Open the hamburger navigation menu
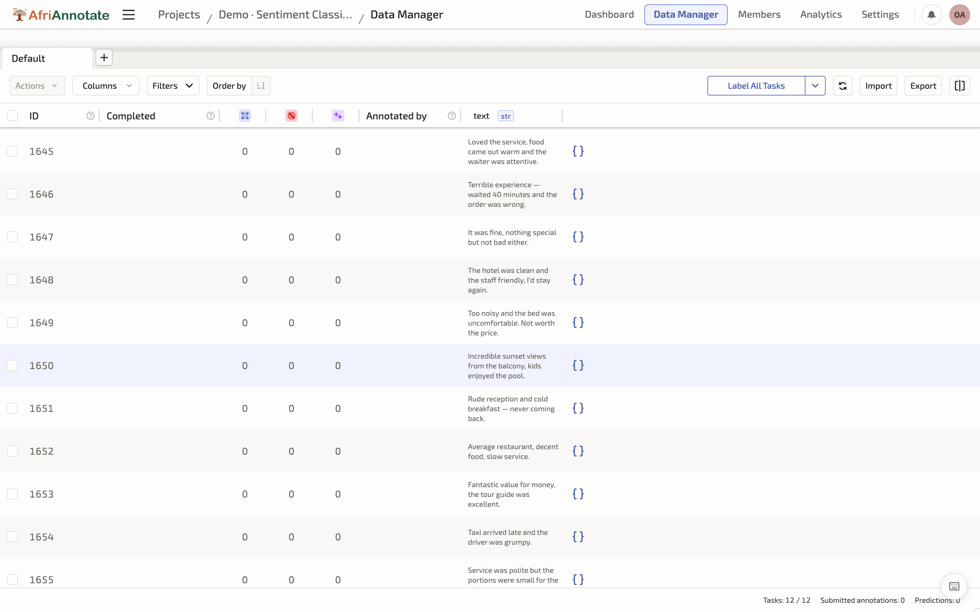 128,15
